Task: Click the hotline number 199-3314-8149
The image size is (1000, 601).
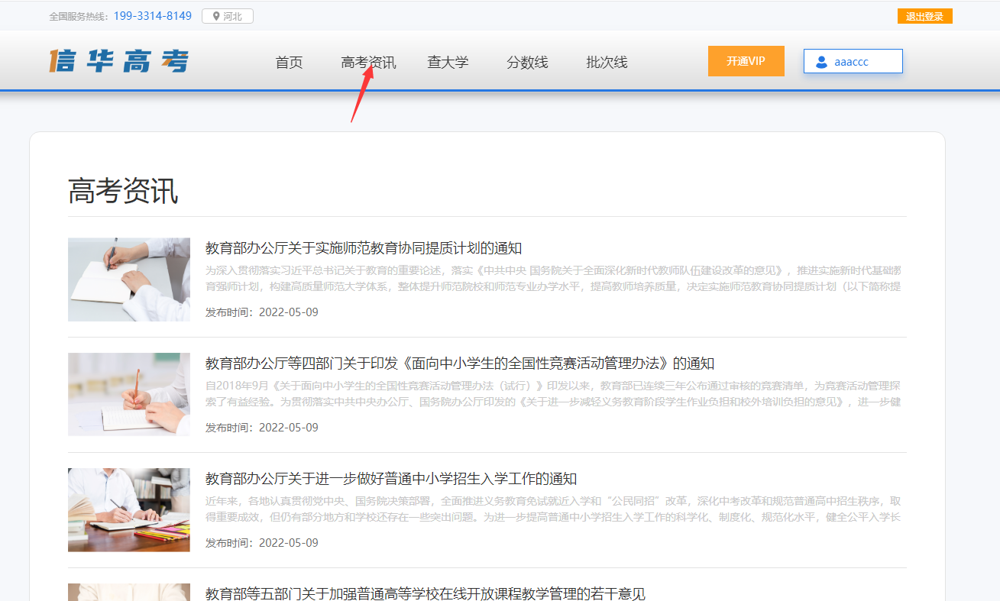Action: tap(153, 16)
